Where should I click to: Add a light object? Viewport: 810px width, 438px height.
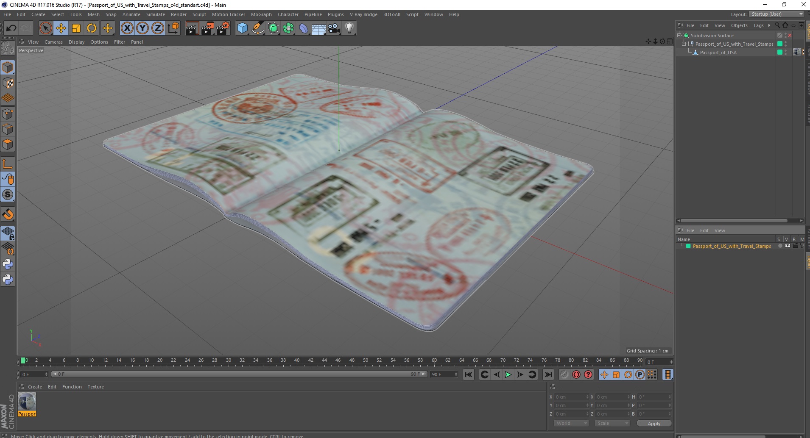point(349,28)
